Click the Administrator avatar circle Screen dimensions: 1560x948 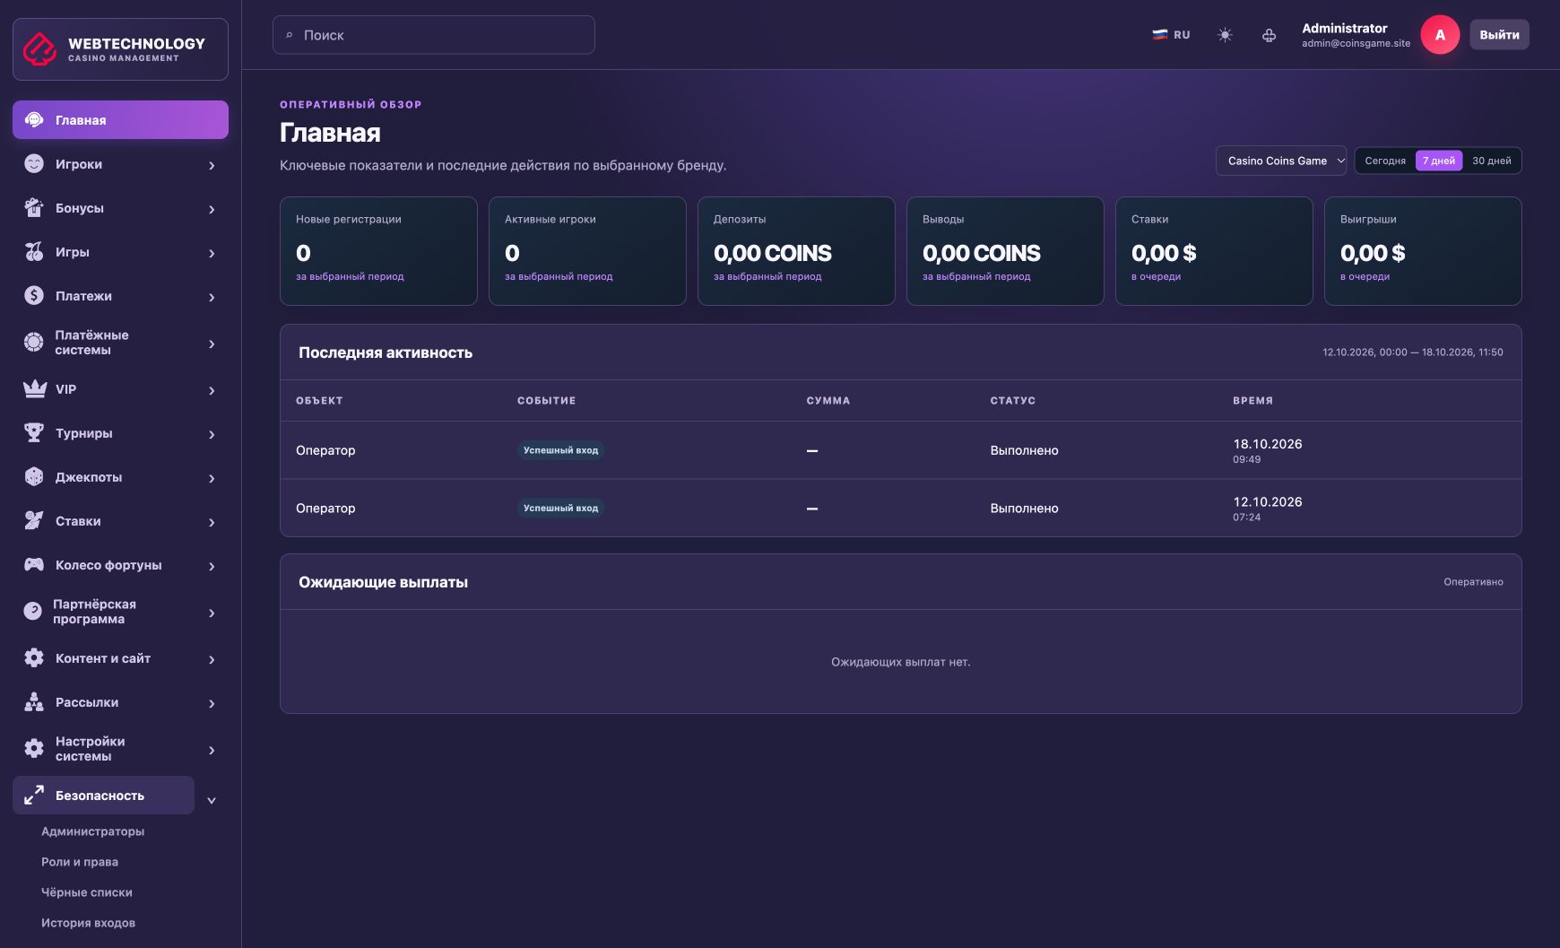tap(1440, 35)
